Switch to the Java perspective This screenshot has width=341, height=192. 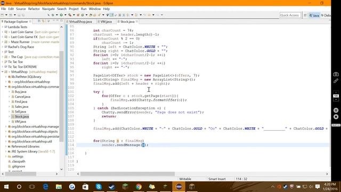click(314, 15)
